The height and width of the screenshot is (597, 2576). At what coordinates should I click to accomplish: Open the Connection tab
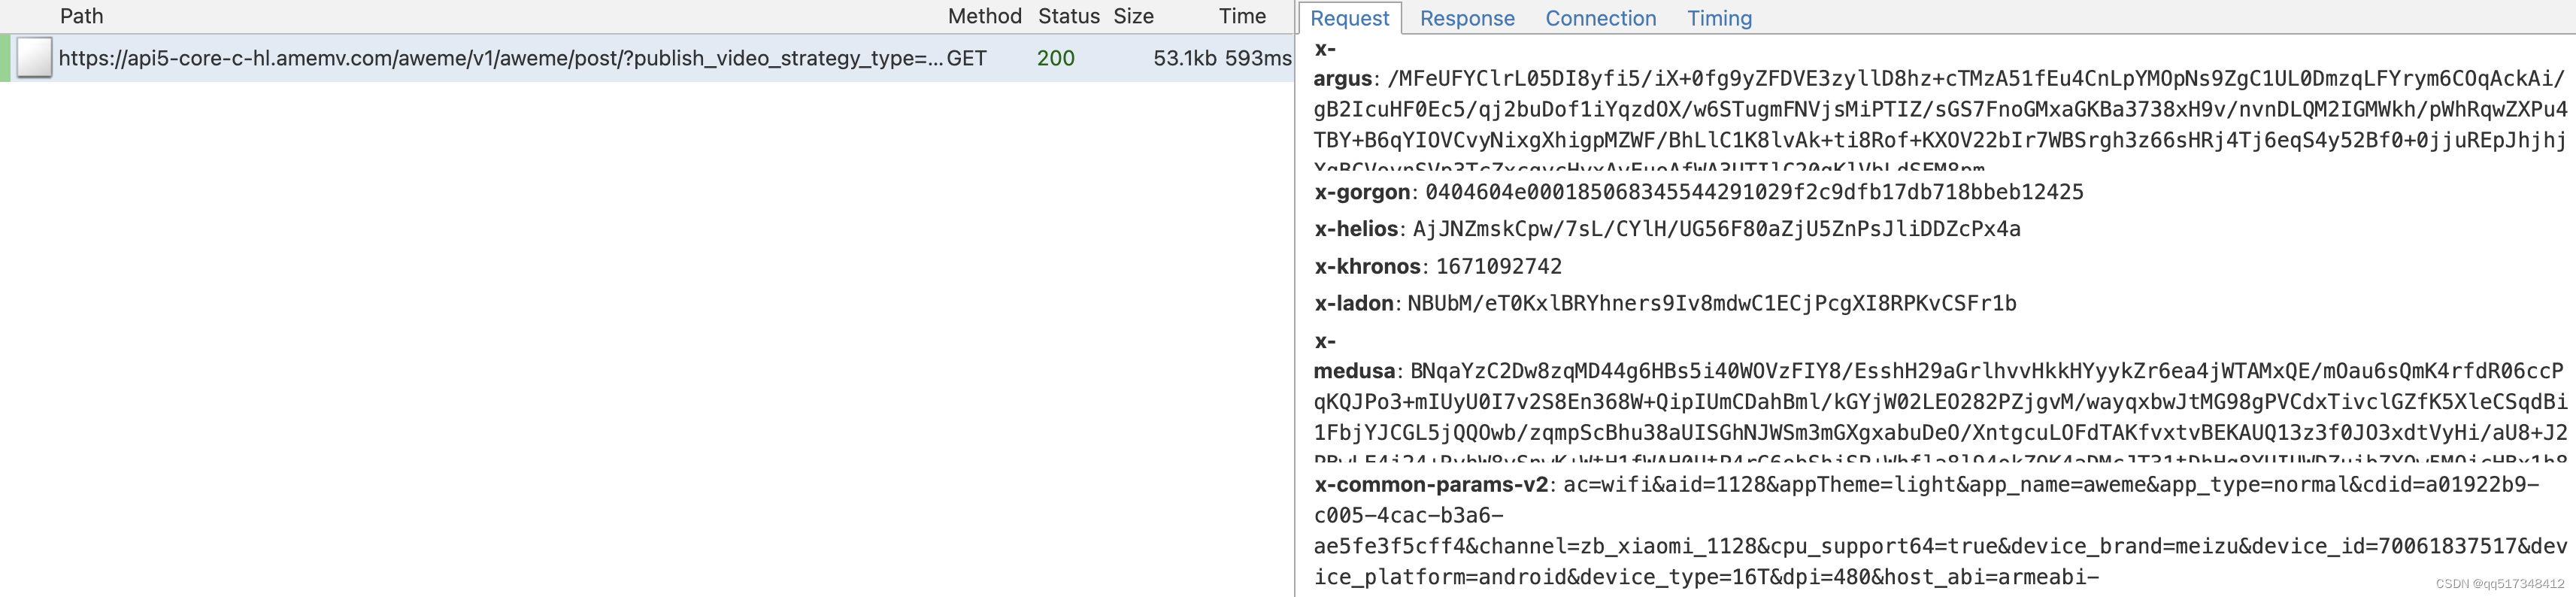click(x=1600, y=18)
